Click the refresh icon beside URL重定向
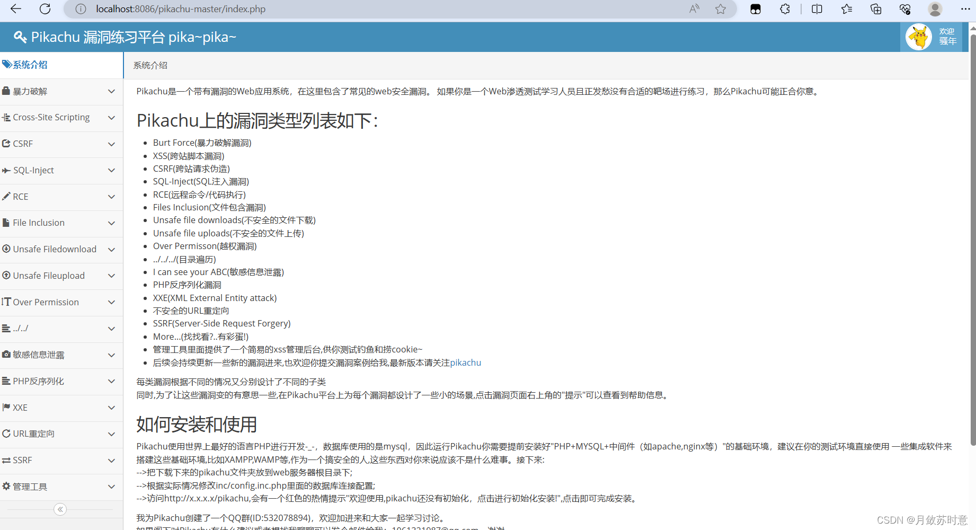This screenshot has width=976, height=530. tap(6, 434)
